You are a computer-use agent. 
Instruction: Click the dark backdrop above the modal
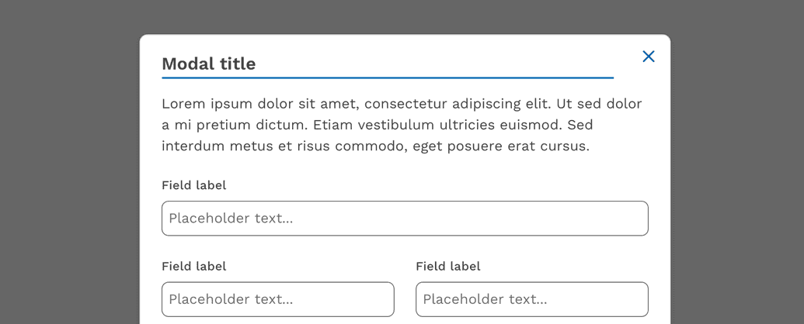tap(404, 16)
